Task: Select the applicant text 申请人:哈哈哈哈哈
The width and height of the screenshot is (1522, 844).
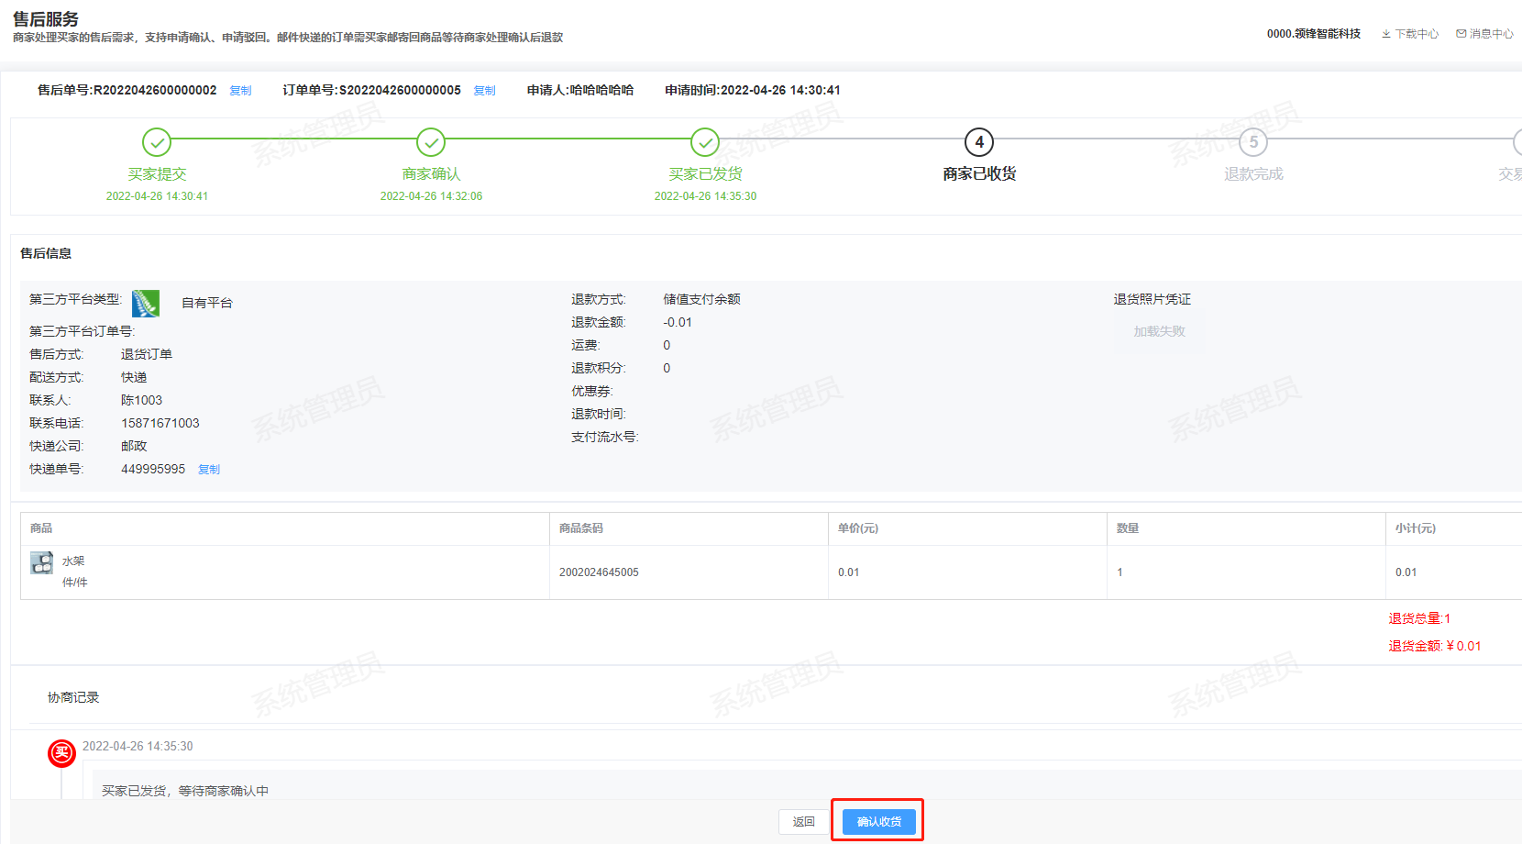Action: [580, 91]
